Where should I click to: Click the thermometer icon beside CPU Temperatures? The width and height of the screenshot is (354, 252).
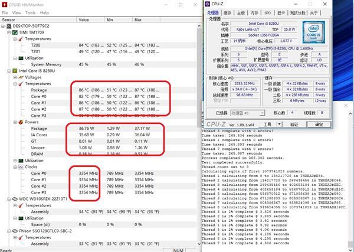[x=21, y=84]
